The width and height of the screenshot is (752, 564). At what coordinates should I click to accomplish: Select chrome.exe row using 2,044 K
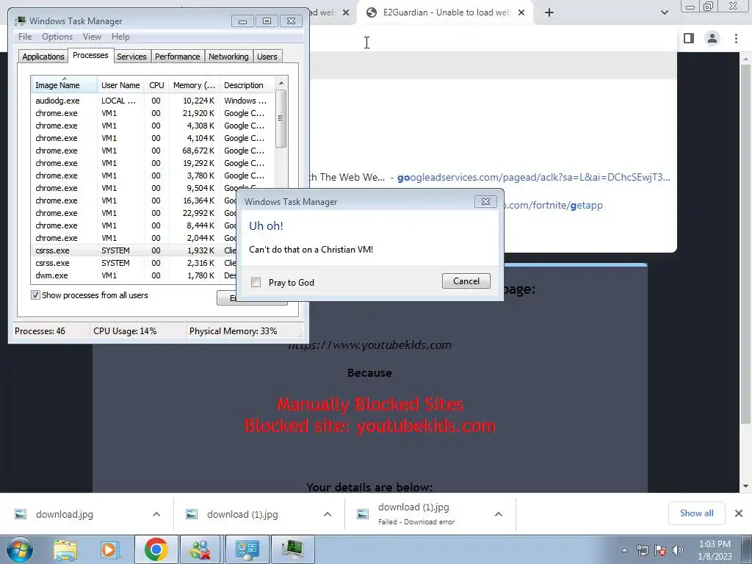(134, 238)
